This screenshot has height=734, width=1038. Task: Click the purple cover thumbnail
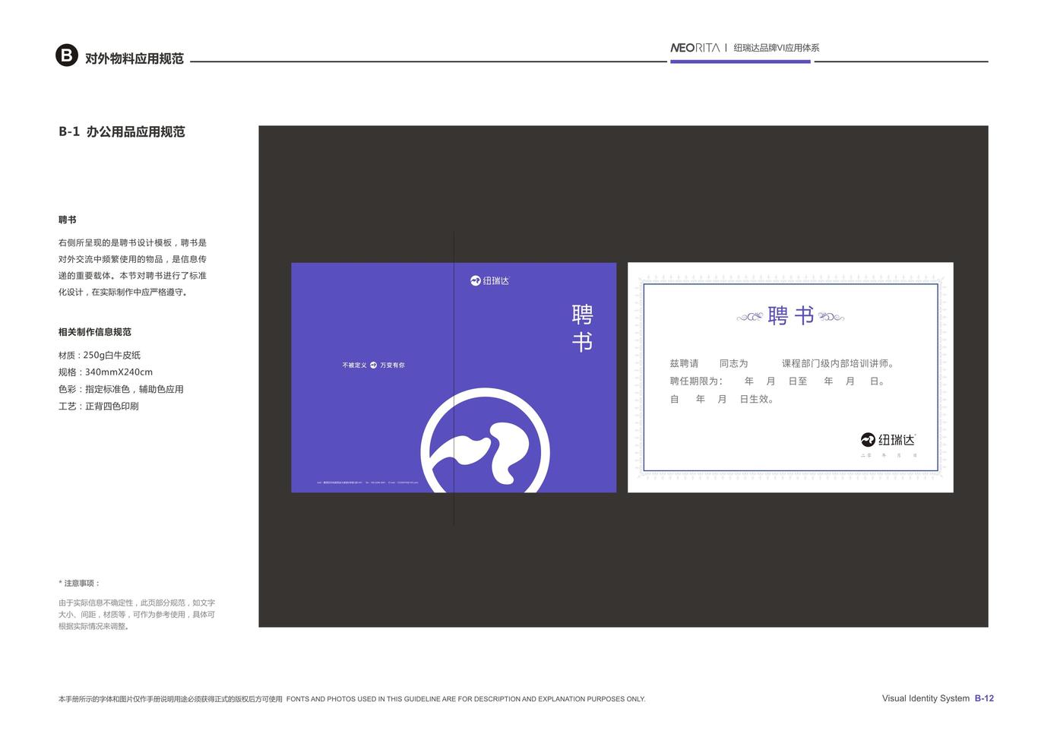coord(454,378)
